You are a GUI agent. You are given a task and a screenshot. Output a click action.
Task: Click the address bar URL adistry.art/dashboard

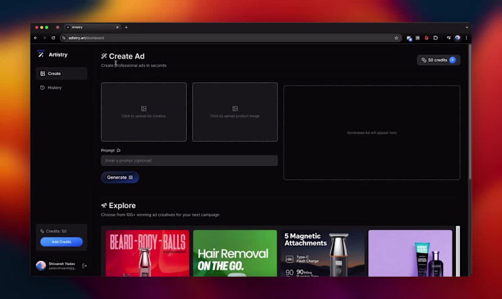point(86,38)
